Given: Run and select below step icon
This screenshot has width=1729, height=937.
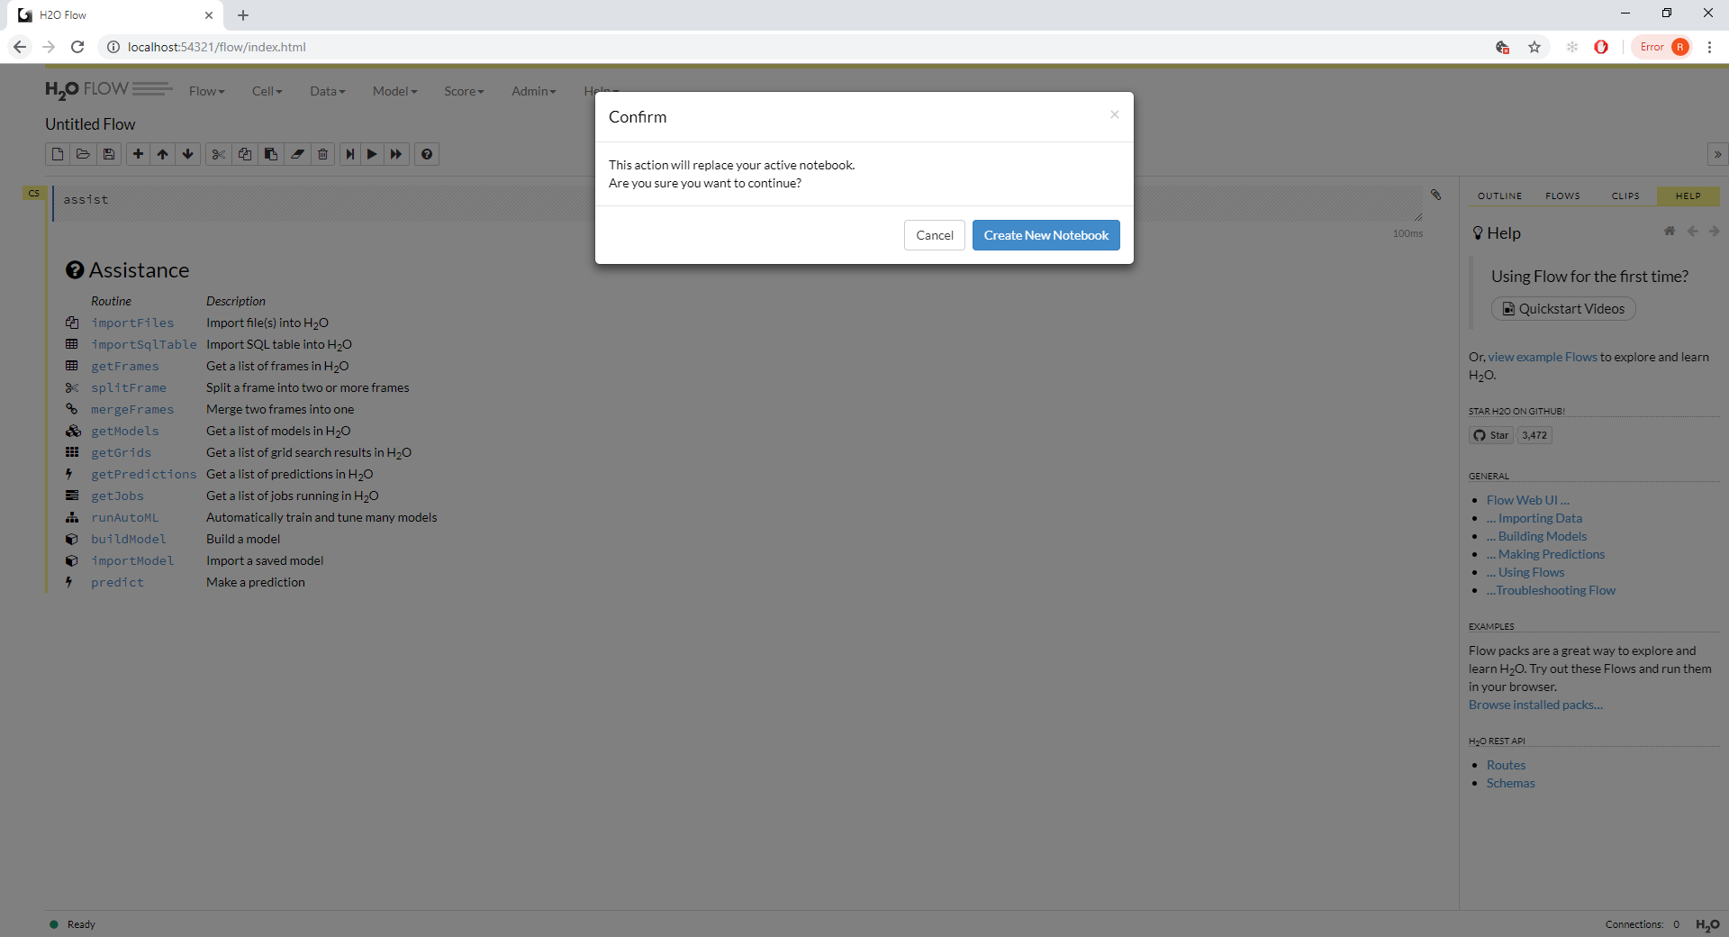Looking at the screenshot, I should [350, 154].
